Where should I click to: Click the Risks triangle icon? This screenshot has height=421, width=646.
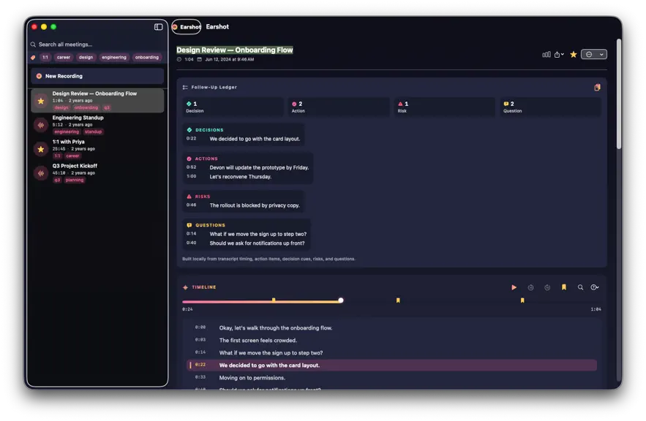click(x=189, y=197)
